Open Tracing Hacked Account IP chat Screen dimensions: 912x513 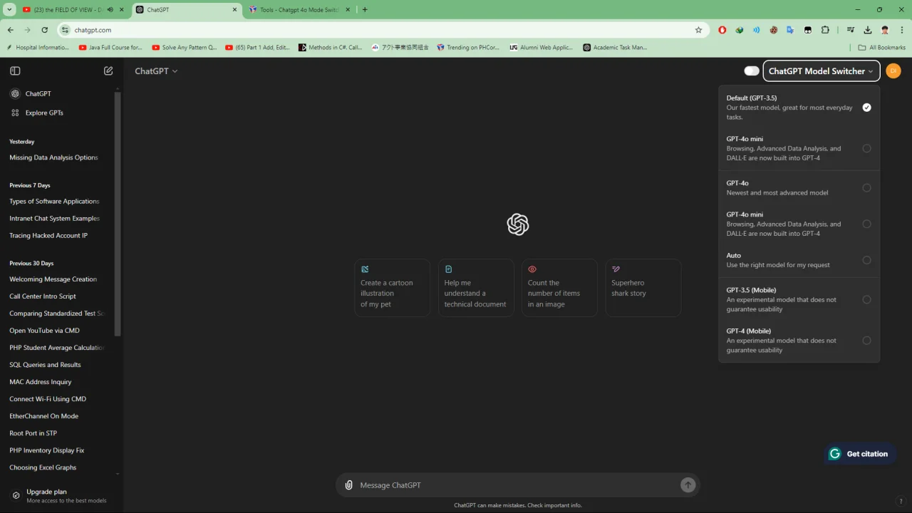[x=48, y=235]
